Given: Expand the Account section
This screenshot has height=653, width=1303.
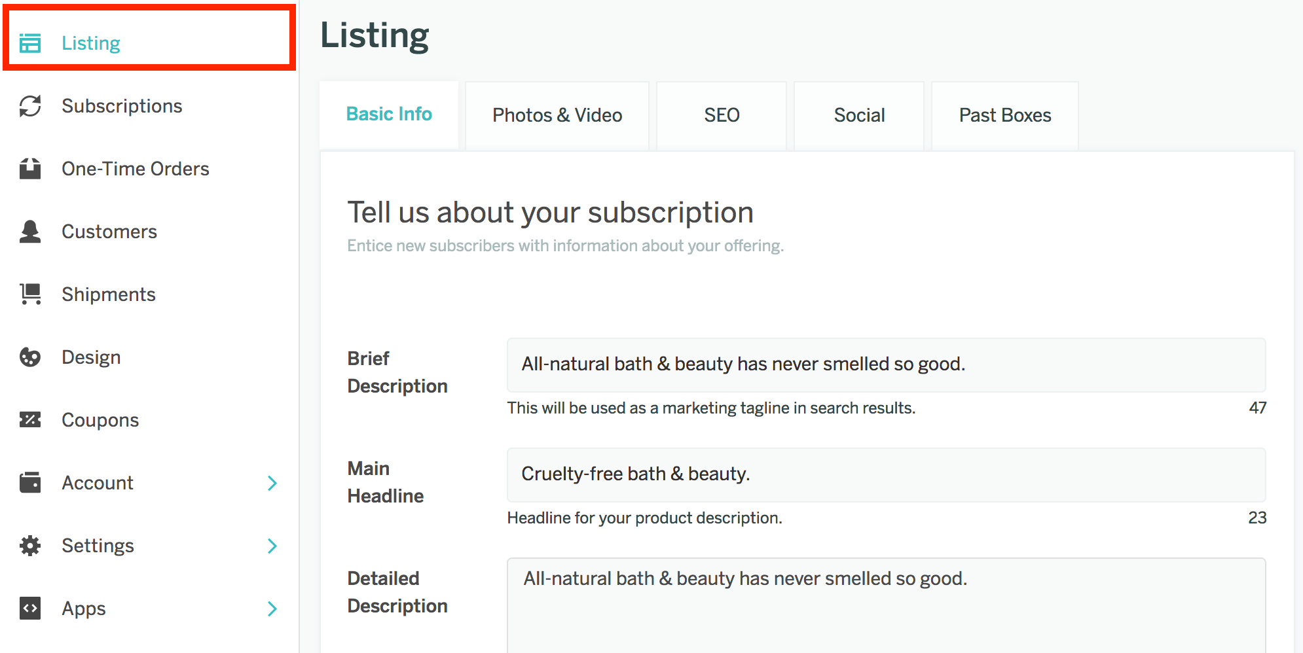Looking at the screenshot, I should tap(273, 482).
